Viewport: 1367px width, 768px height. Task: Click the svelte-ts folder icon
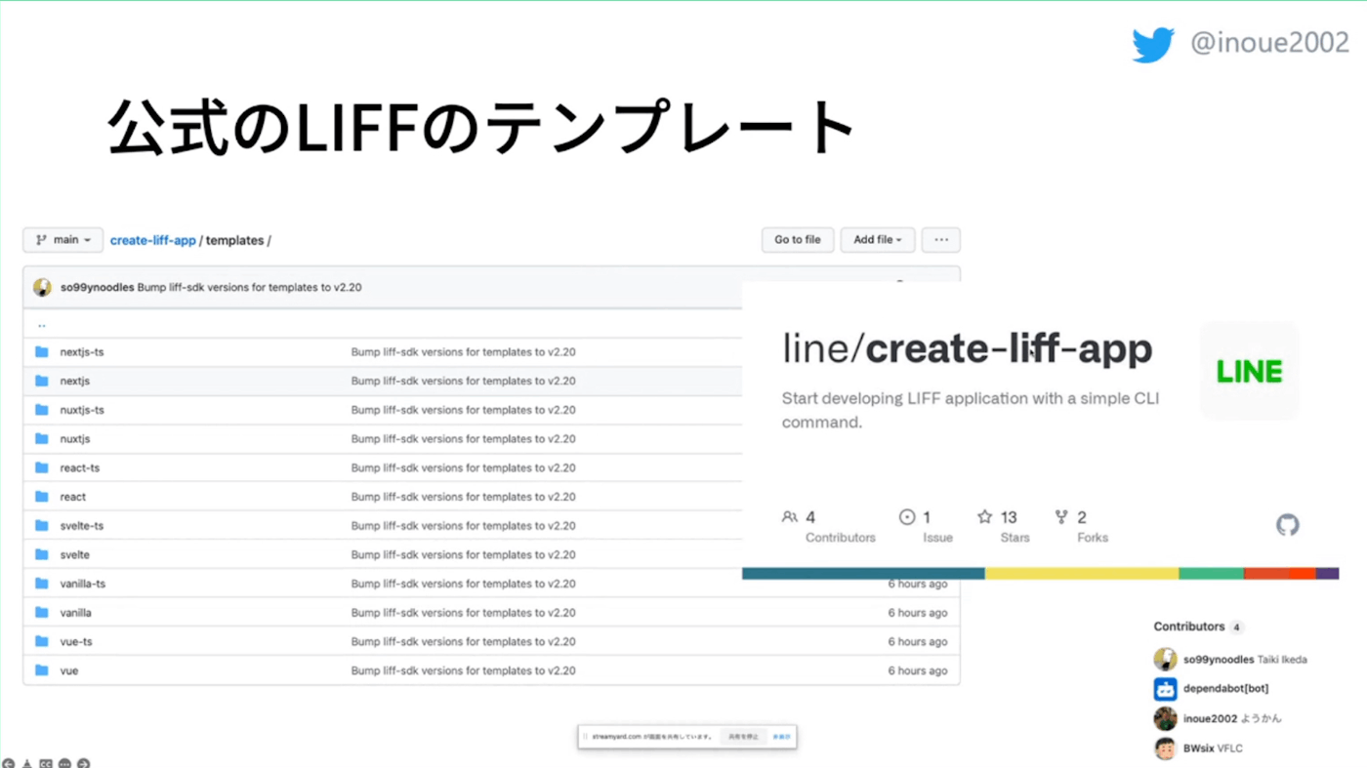pyautogui.click(x=42, y=526)
